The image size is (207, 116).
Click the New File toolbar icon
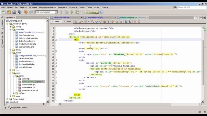[x=4, y=12]
